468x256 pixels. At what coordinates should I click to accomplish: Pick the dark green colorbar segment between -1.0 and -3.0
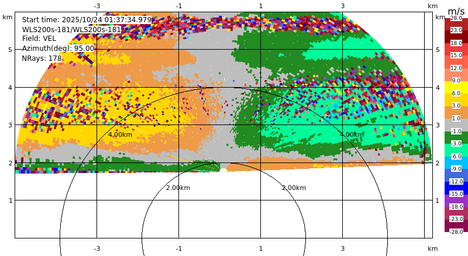(x=456, y=137)
